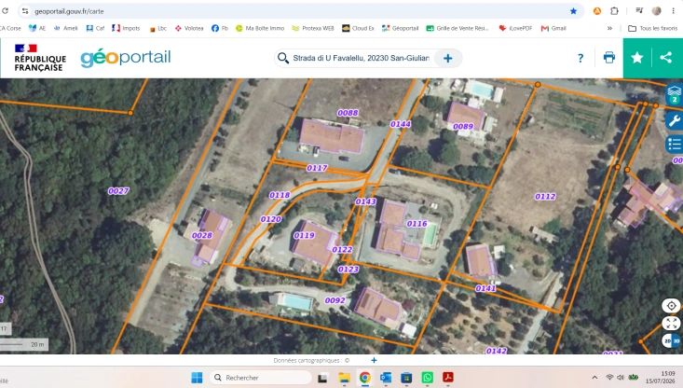The width and height of the screenshot is (683, 388).
Task: Open the Tous les favoris folder
Action: click(652, 28)
